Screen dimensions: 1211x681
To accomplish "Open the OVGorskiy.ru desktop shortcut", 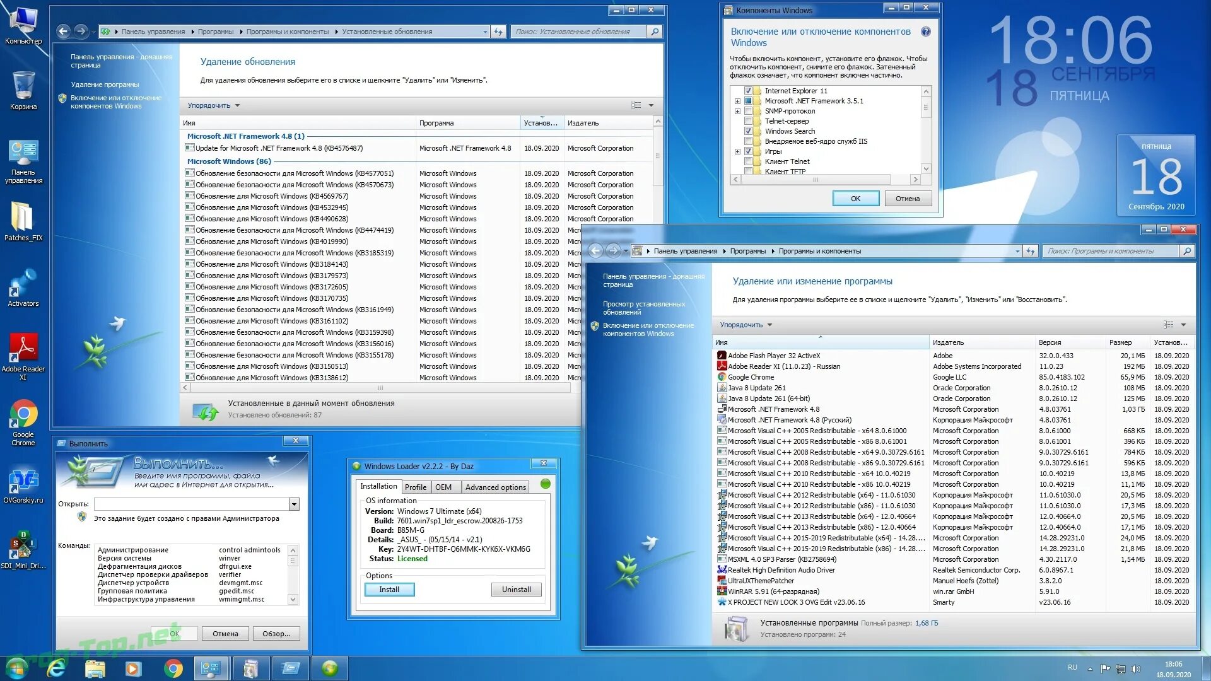I will click(x=23, y=486).
